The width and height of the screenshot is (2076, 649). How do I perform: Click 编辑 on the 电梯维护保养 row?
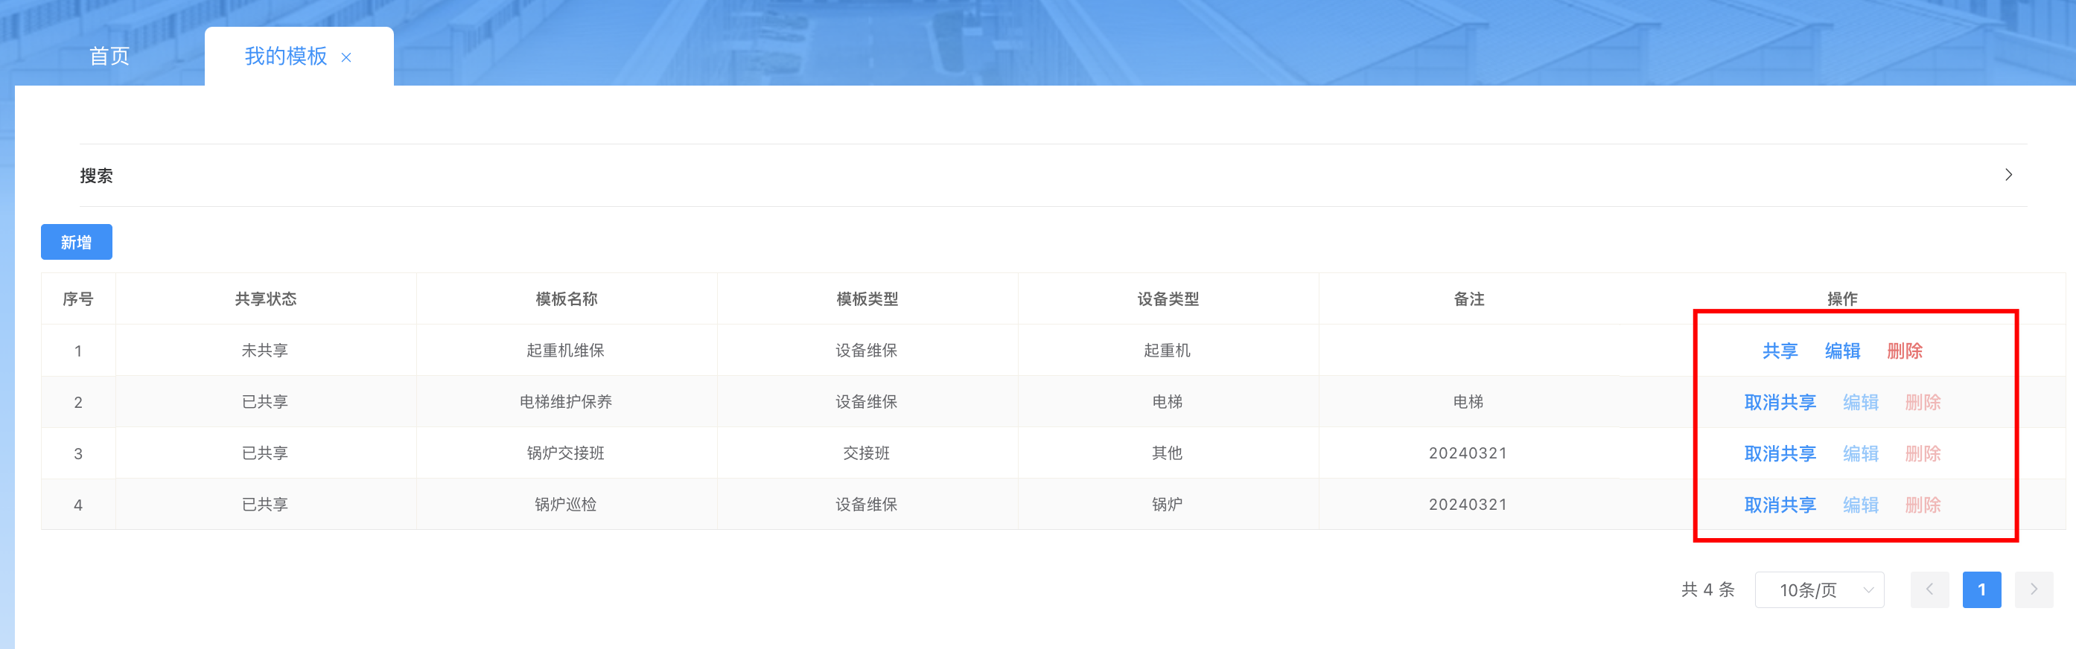coord(1860,403)
